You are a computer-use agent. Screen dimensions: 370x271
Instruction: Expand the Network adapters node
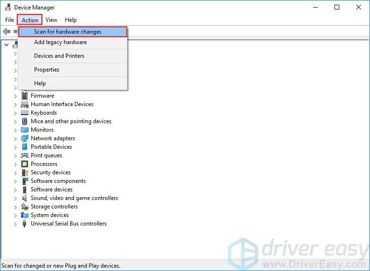click(15, 138)
